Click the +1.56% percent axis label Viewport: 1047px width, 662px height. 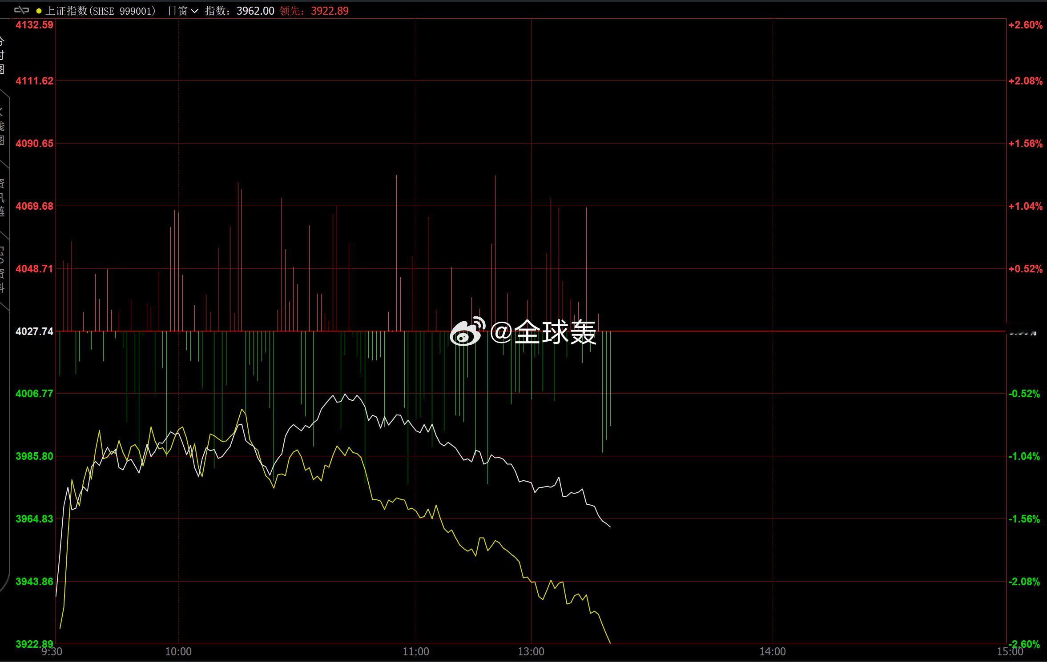click(1025, 144)
